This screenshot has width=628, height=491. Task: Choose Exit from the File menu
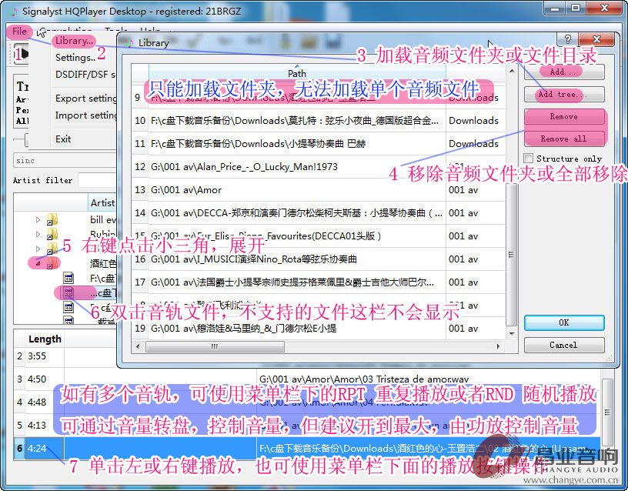click(63, 139)
